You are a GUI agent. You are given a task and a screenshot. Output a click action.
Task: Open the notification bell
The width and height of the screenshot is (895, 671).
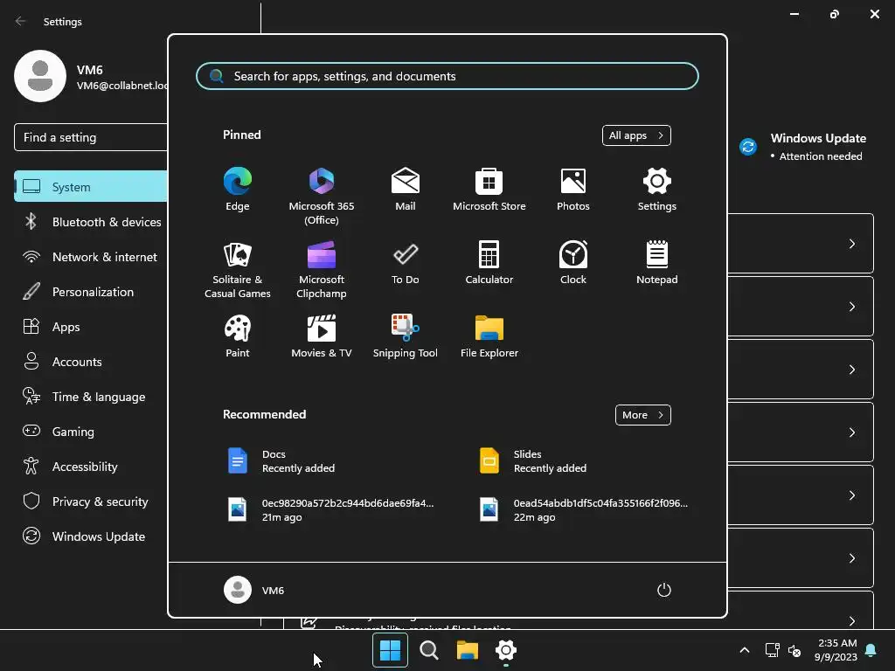coord(871,650)
